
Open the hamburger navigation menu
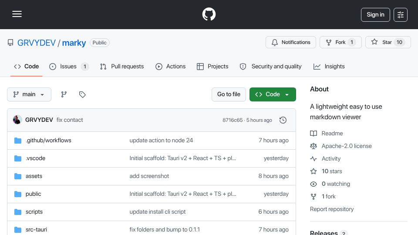pos(17,14)
